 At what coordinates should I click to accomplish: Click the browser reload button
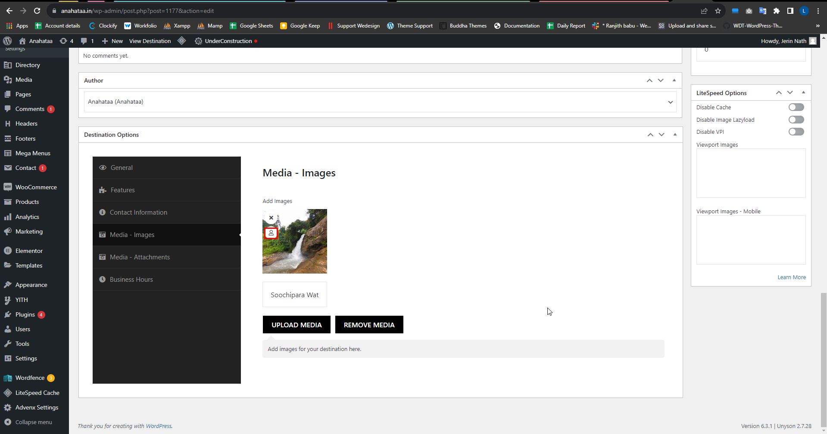[x=37, y=11]
